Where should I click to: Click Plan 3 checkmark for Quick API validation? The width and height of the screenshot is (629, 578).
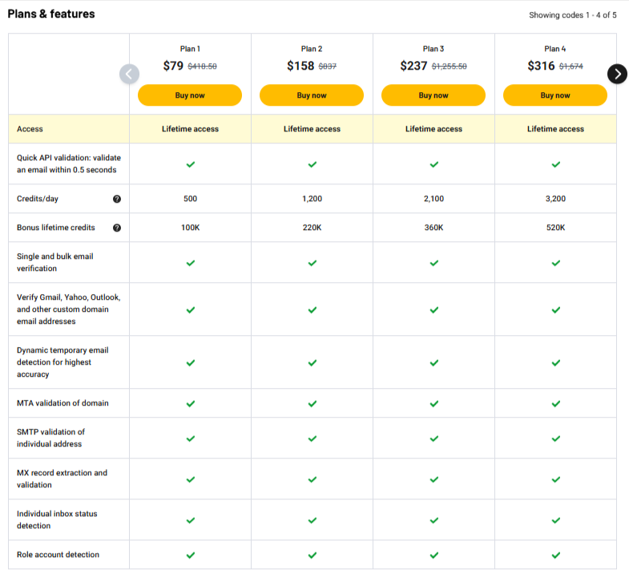(434, 164)
